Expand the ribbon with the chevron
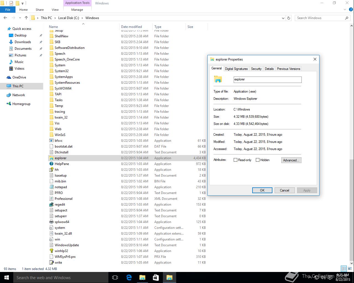This screenshot has width=354, height=283. (x=345, y=10)
